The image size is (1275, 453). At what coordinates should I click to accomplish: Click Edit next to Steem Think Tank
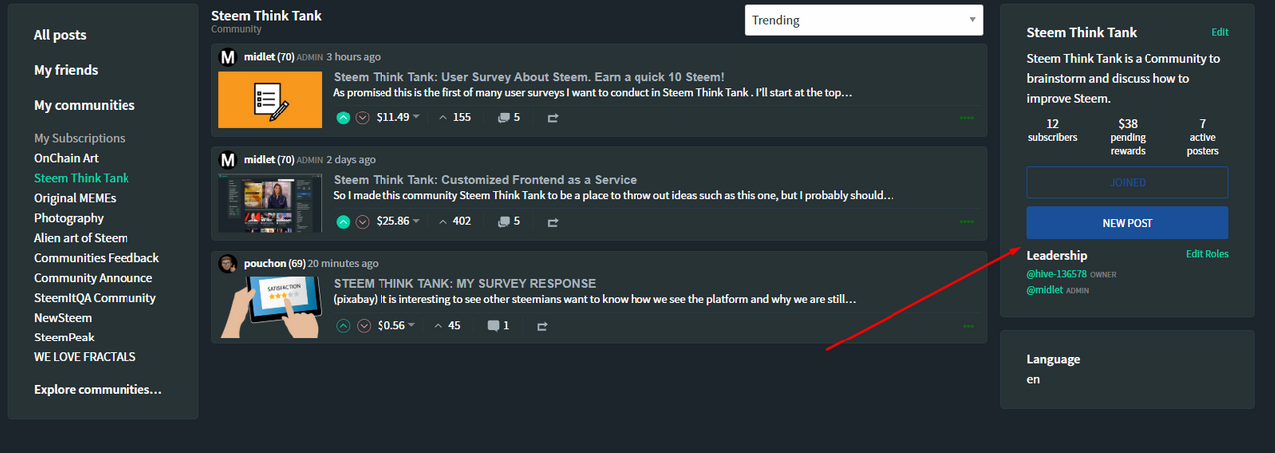[1220, 32]
